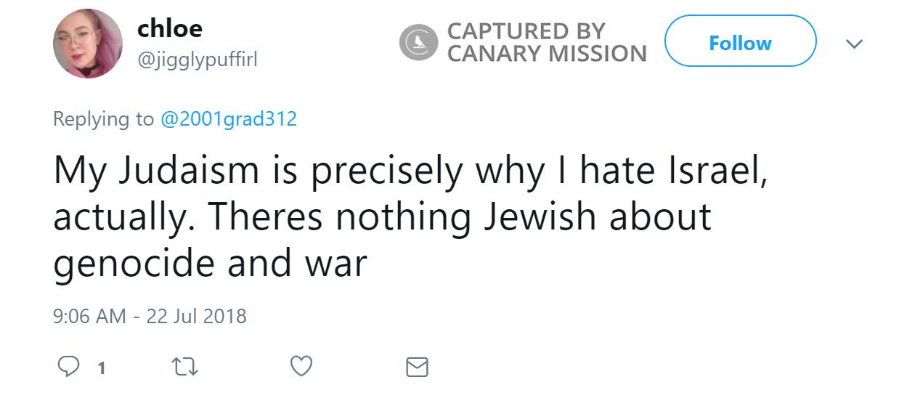Click the reply count number 1
The height and width of the screenshot is (406, 907).
click(x=101, y=368)
